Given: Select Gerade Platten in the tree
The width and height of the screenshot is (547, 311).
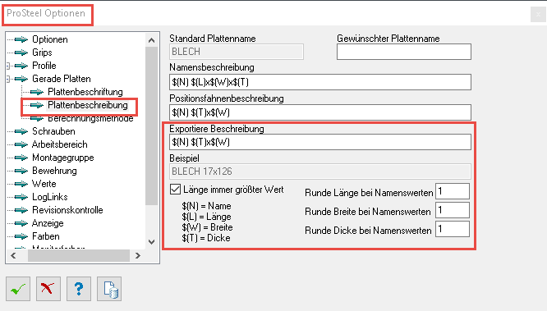Looking at the screenshot, I should (x=62, y=79).
